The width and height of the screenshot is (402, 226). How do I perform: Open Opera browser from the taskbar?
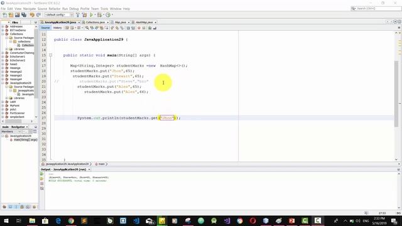pos(253,220)
